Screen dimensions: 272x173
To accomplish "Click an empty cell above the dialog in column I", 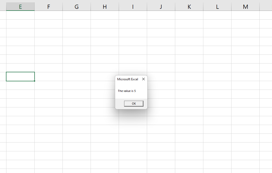I will tap(133, 41).
